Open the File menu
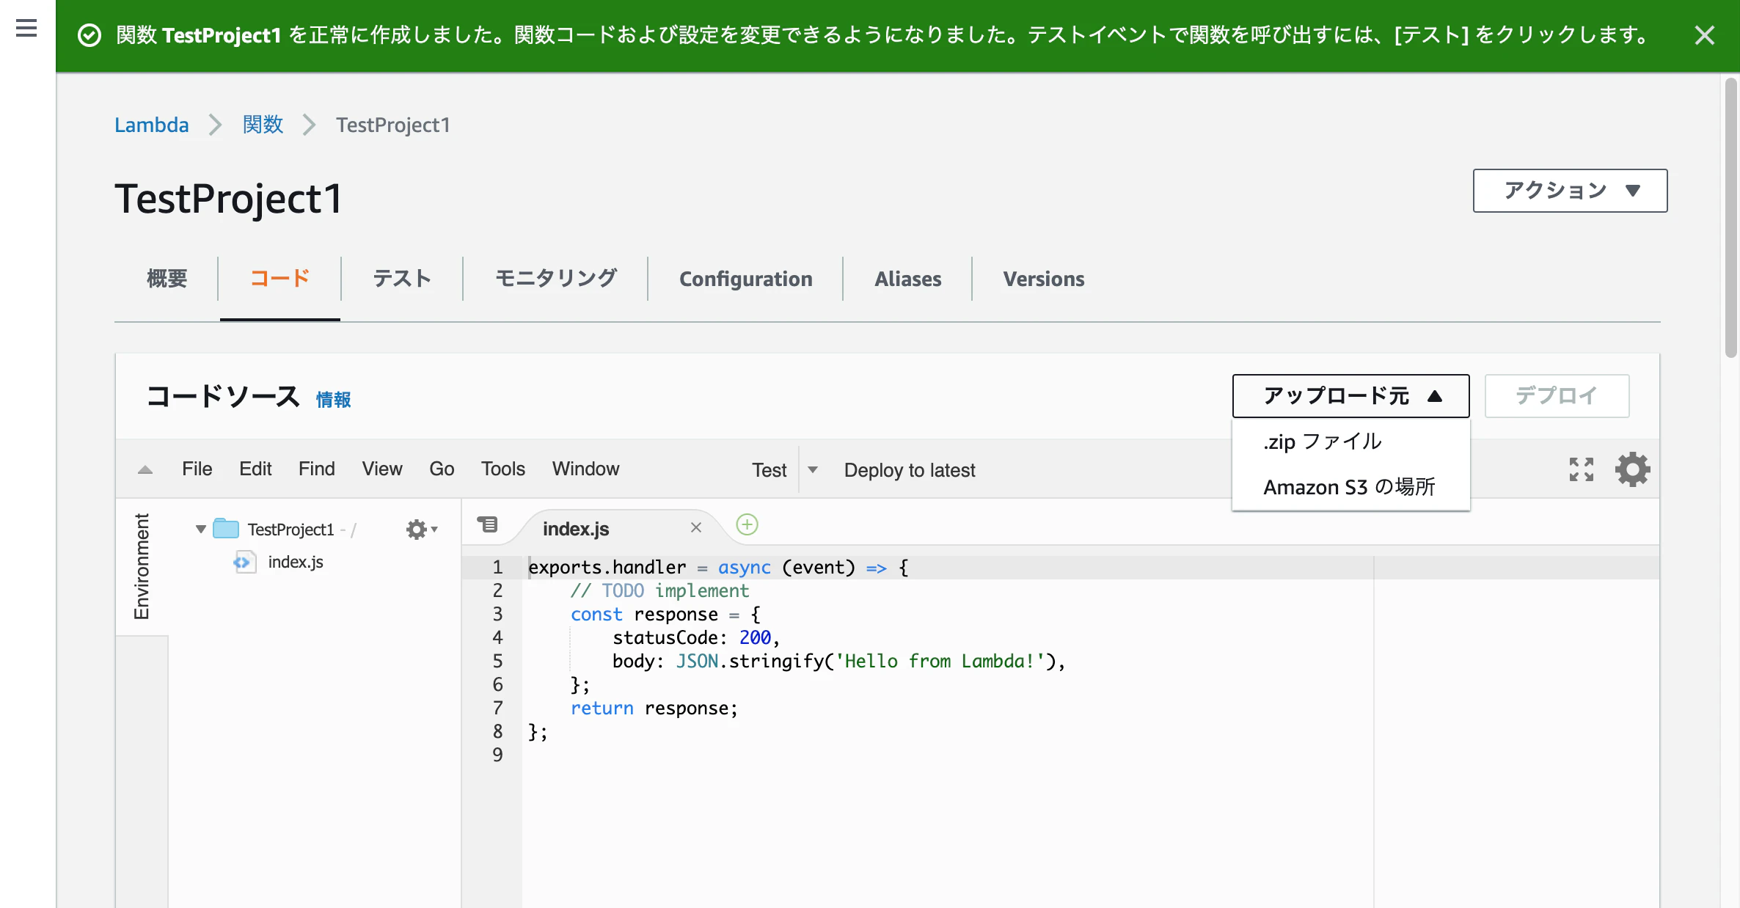The height and width of the screenshot is (908, 1740). 197,469
